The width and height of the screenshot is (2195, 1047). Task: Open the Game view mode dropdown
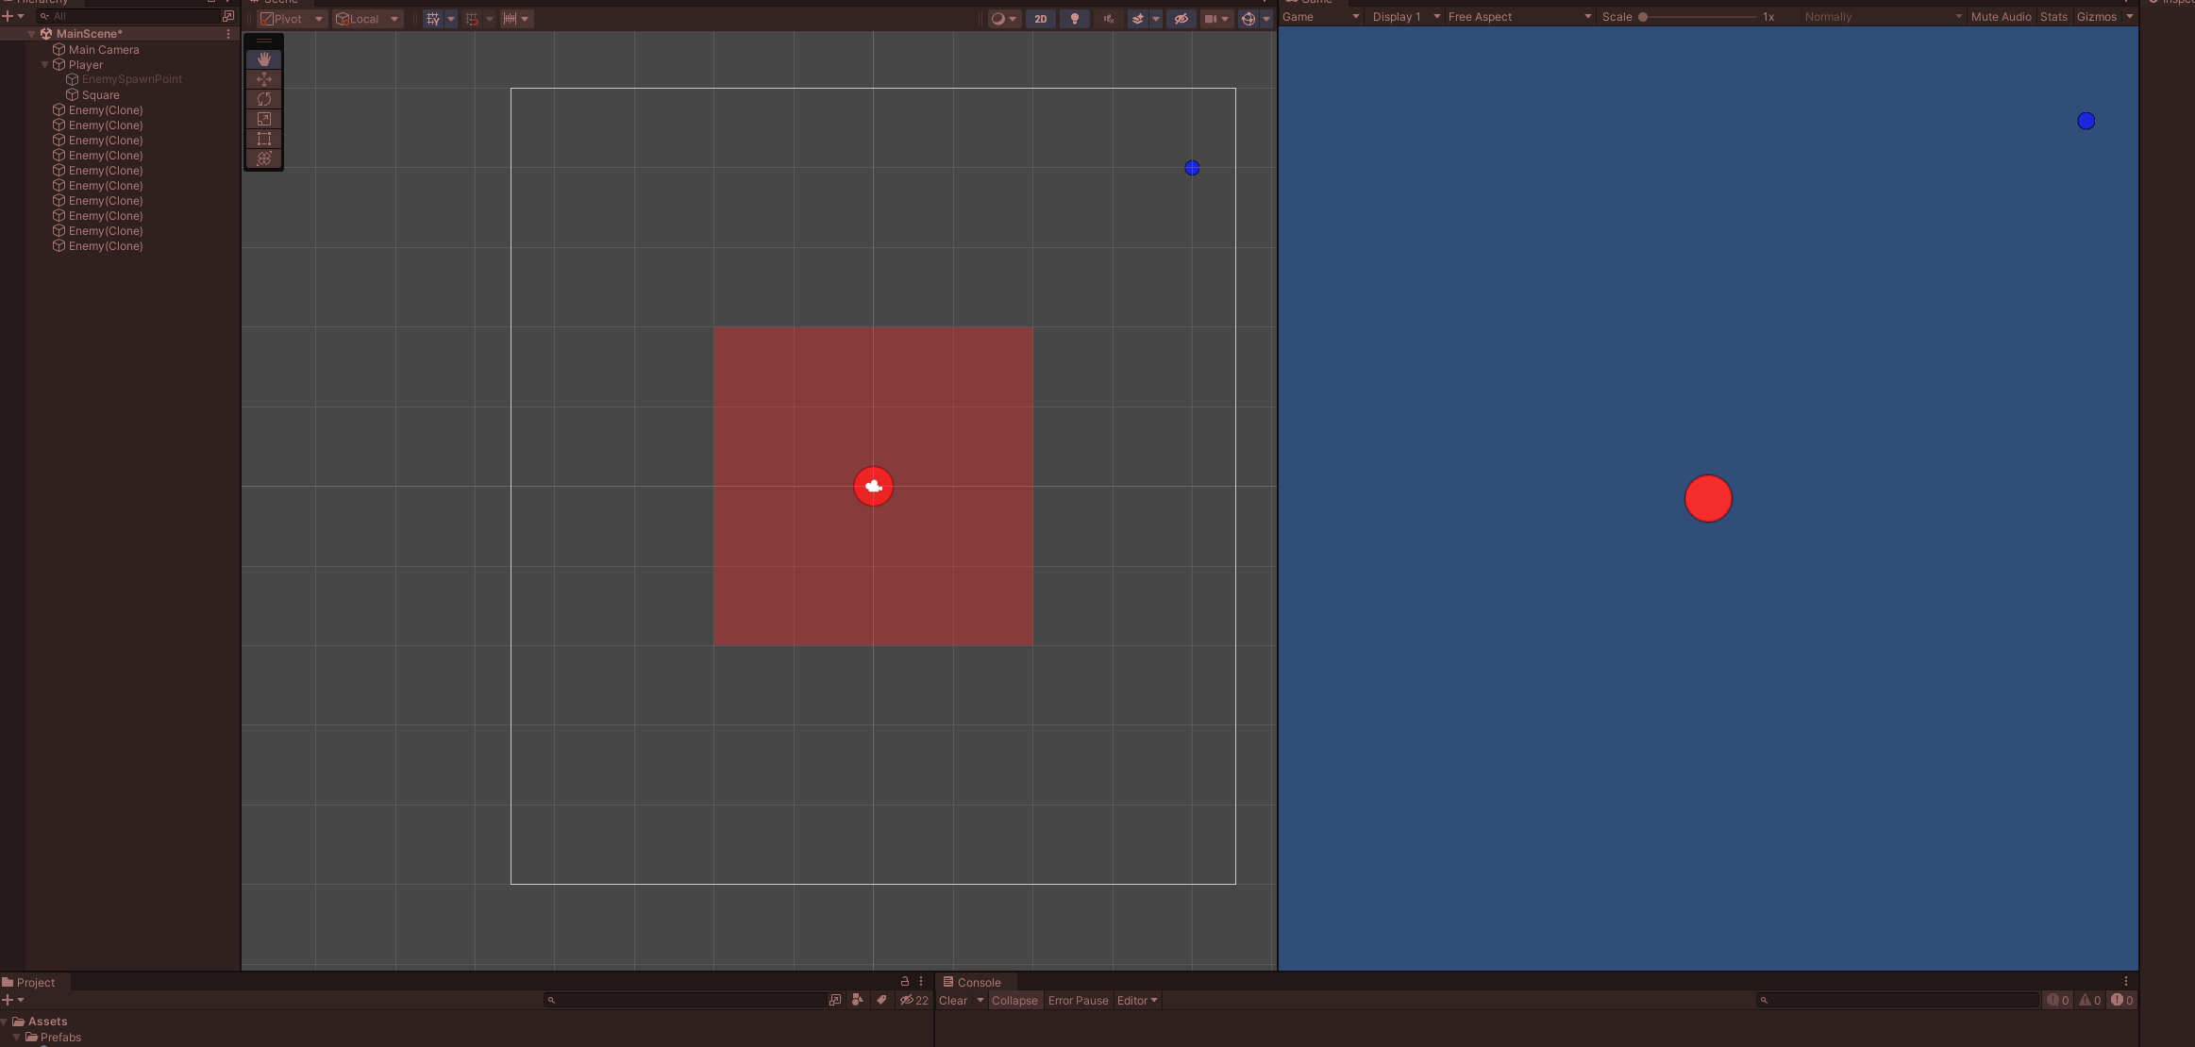[x=1320, y=17]
